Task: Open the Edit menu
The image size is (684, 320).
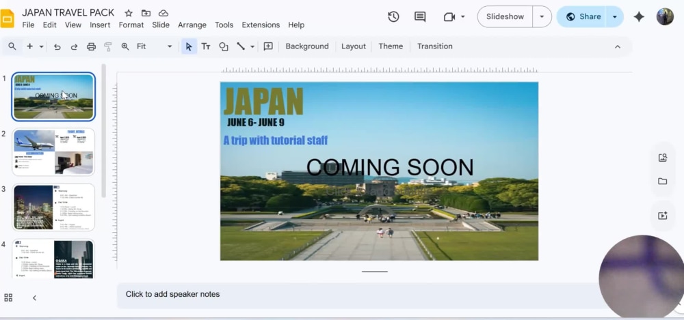Action: coord(50,25)
